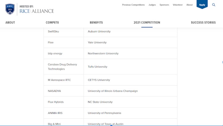Click the blue Apply button
Screen dimensions: 223x126
click(x=202, y=5)
